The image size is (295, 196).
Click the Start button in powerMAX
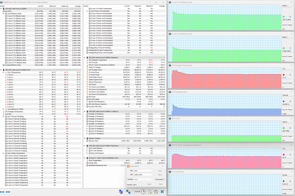tap(160, 175)
